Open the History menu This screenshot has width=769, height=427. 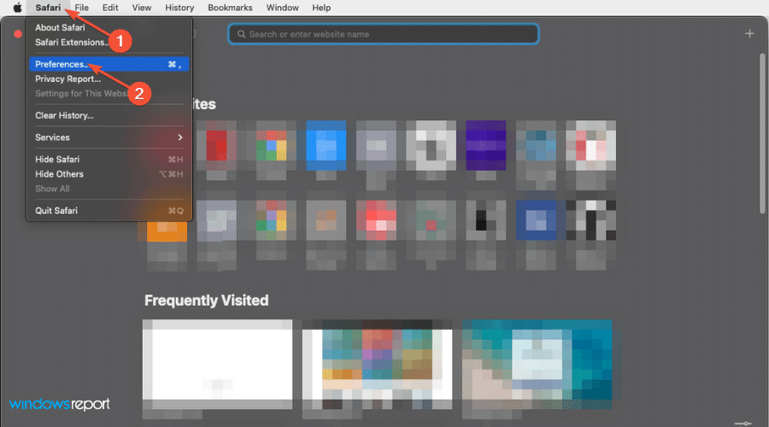[179, 8]
